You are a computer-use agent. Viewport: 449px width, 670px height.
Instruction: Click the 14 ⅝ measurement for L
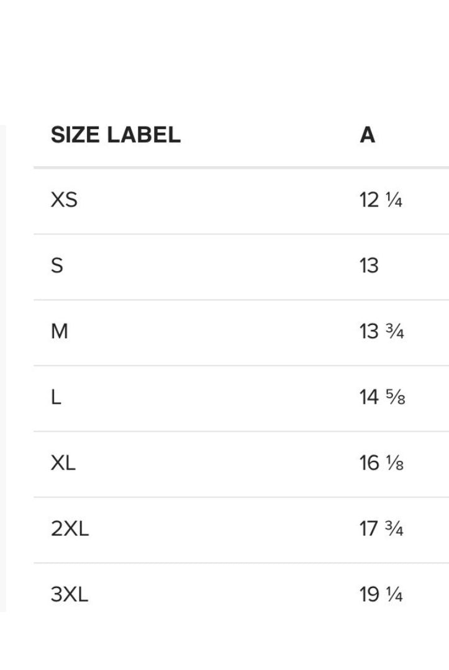click(x=382, y=397)
